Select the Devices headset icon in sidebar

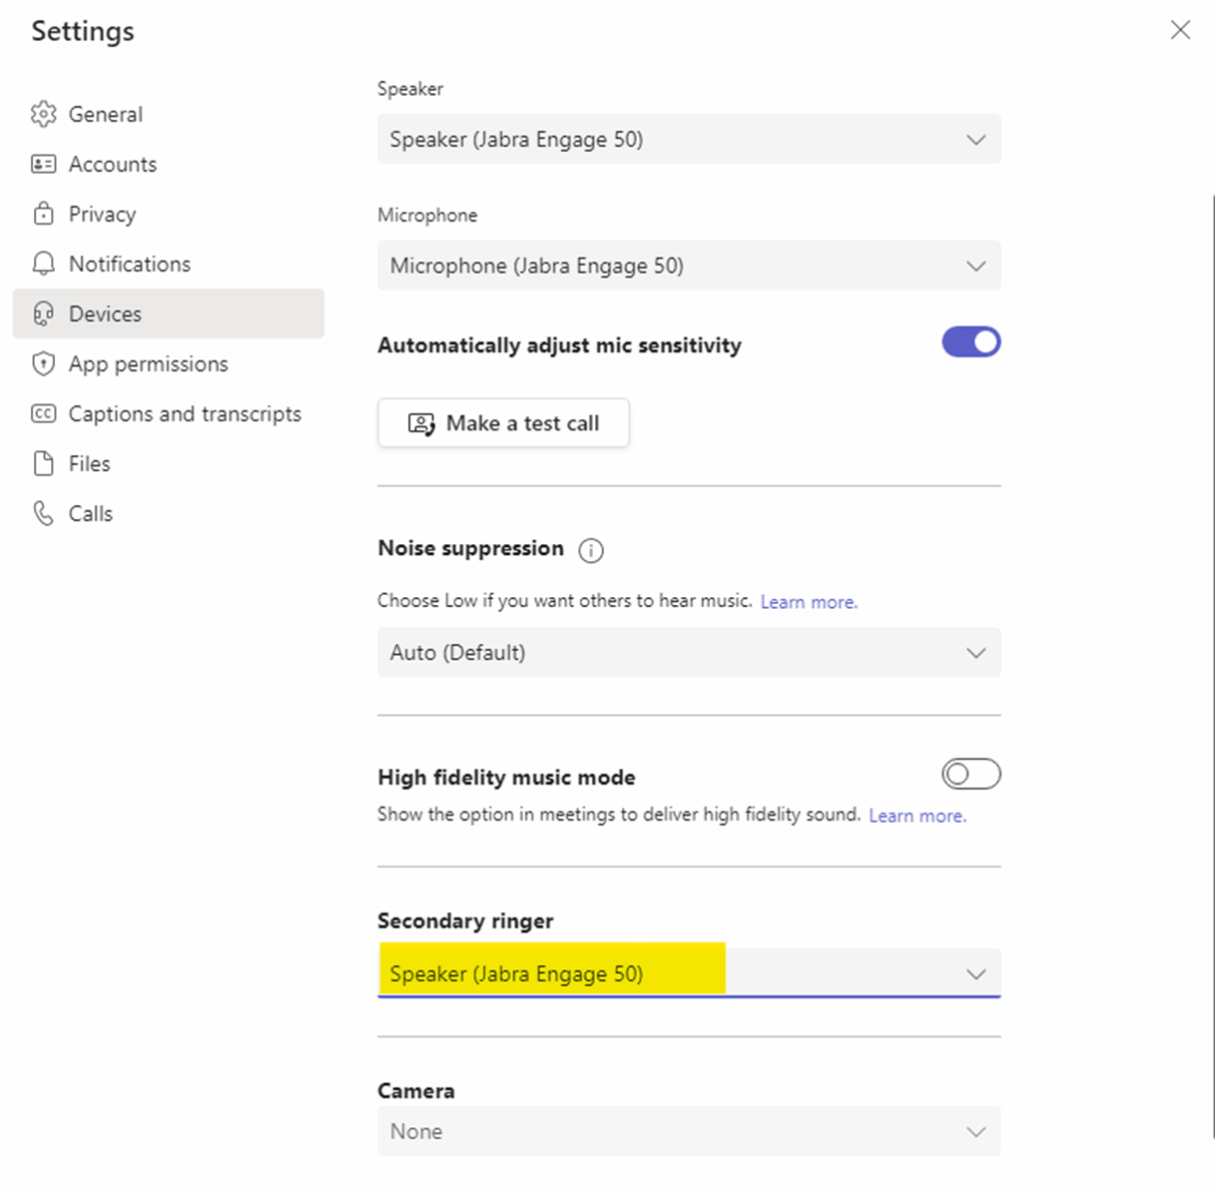click(44, 313)
